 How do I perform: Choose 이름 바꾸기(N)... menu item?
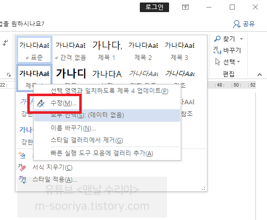click(x=108, y=128)
